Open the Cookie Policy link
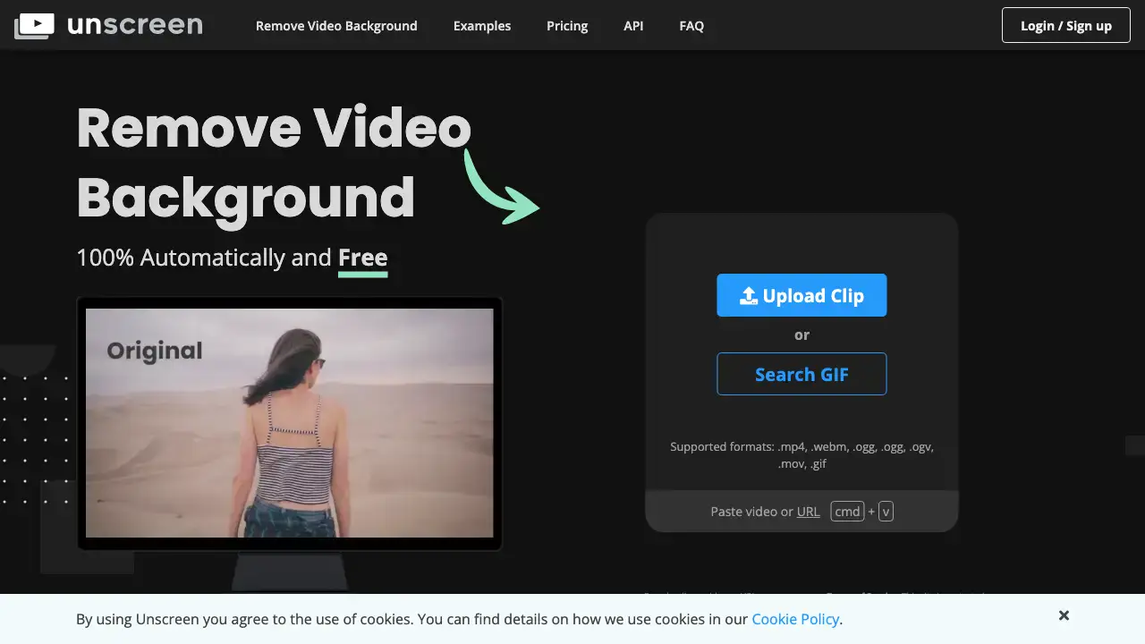This screenshot has width=1145, height=644. (795, 619)
